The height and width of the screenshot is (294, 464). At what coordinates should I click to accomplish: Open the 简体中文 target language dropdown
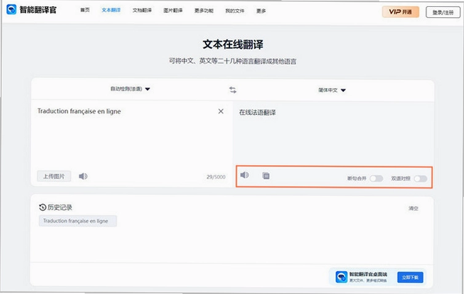pyautogui.click(x=332, y=90)
